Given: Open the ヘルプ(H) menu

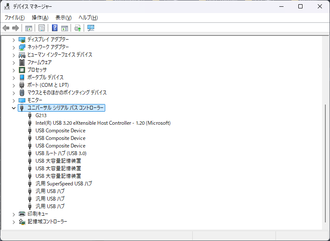Looking at the screenshot, I should (88, 18).
